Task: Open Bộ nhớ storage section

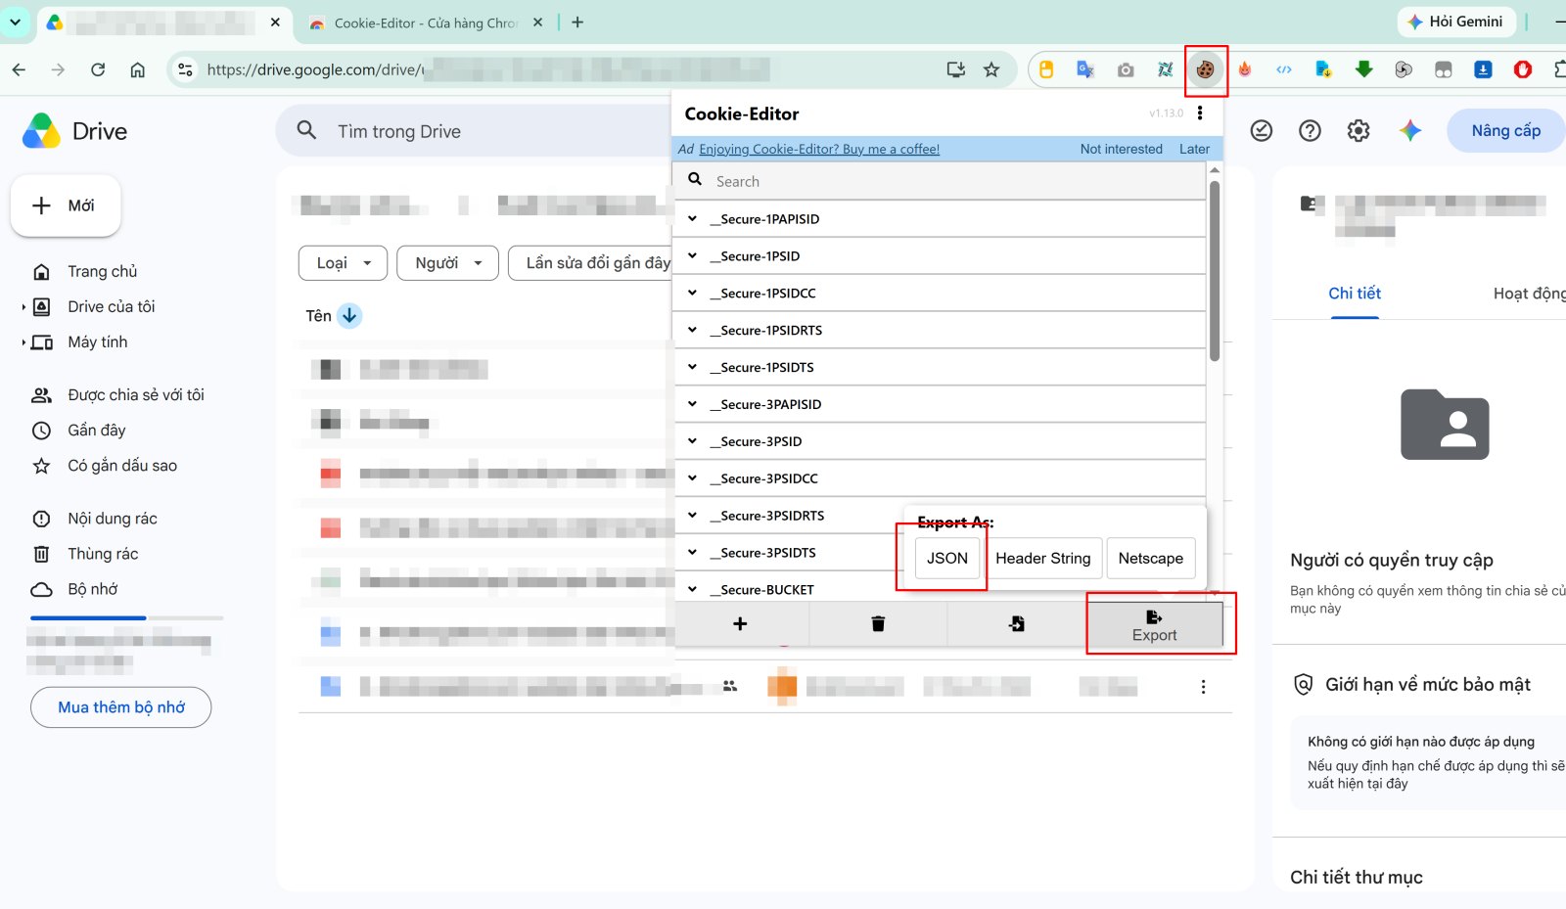Action: (x=92, y=589)
